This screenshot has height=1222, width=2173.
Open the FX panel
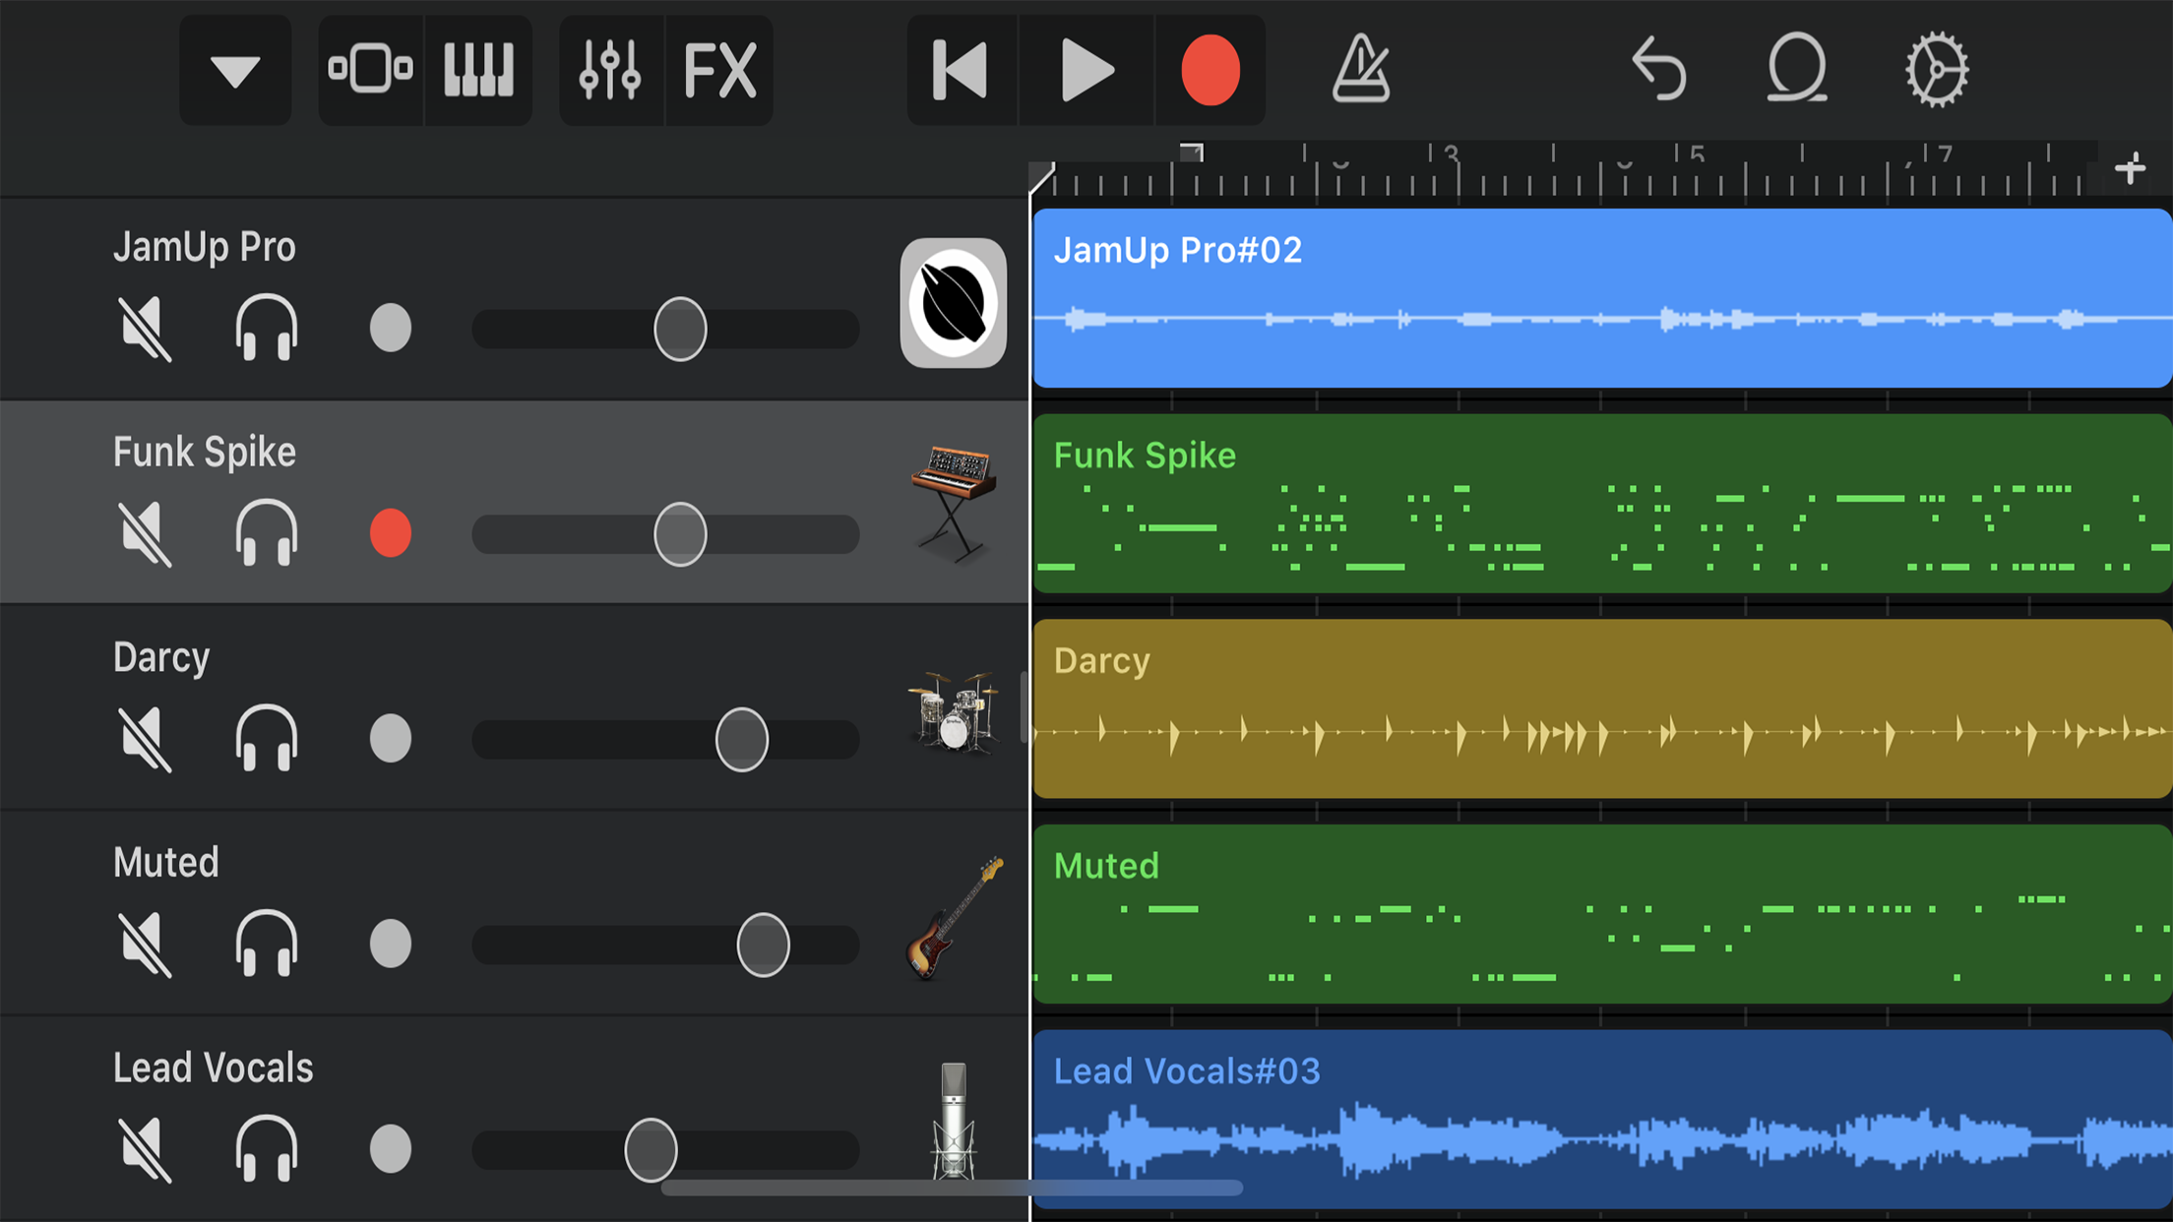point(719,70)
